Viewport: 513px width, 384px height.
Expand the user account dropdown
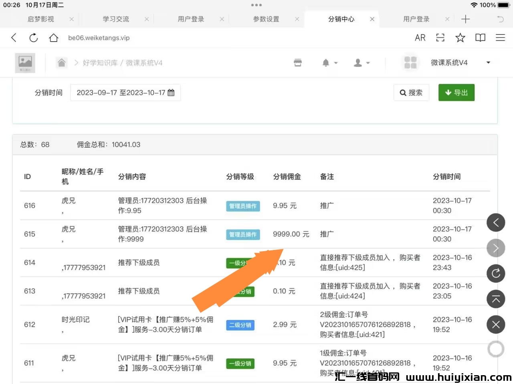pos(362,63)
